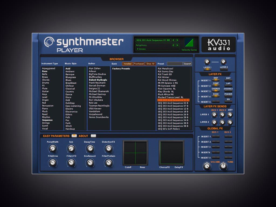276x207 pixels.
Task: Adjust Layer 1 BUS 2 send knob
Action: tap(222, 115)
